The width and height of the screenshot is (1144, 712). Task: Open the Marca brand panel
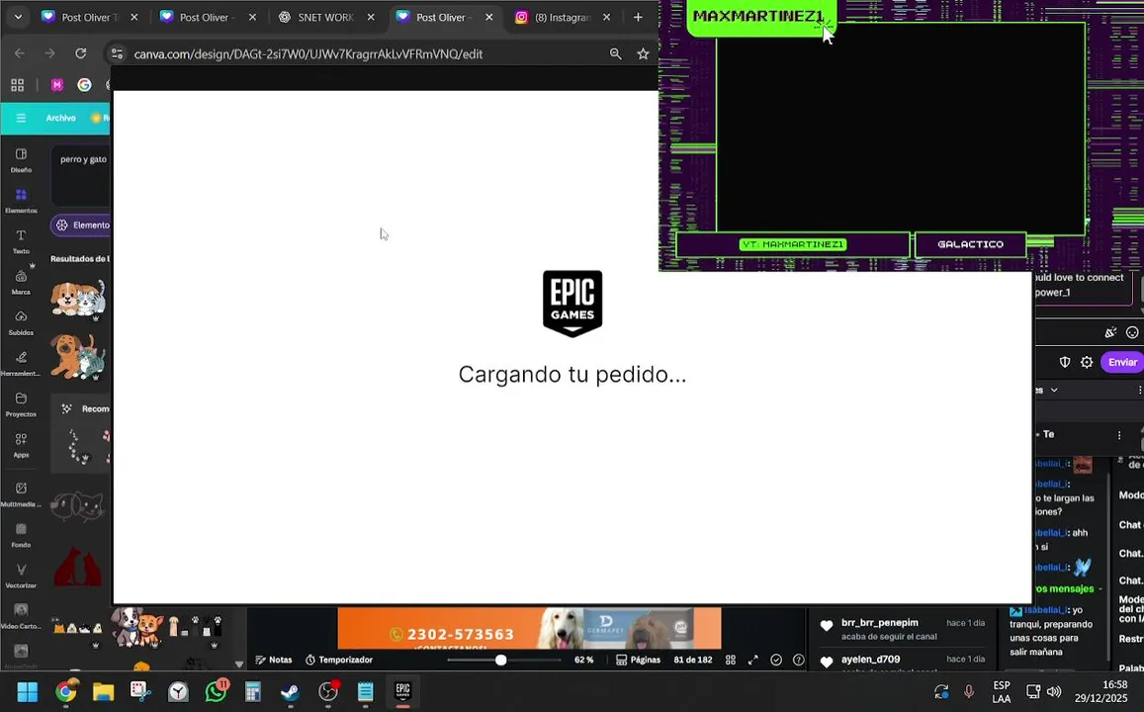21,283
